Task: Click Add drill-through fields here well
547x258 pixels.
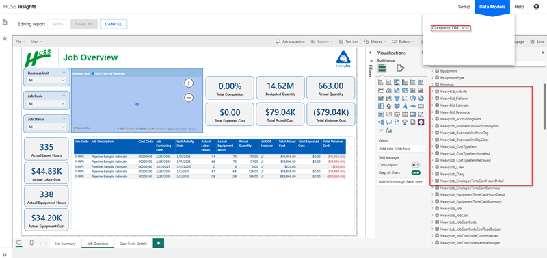Action: pyautogui.click(x=401, y=181)
